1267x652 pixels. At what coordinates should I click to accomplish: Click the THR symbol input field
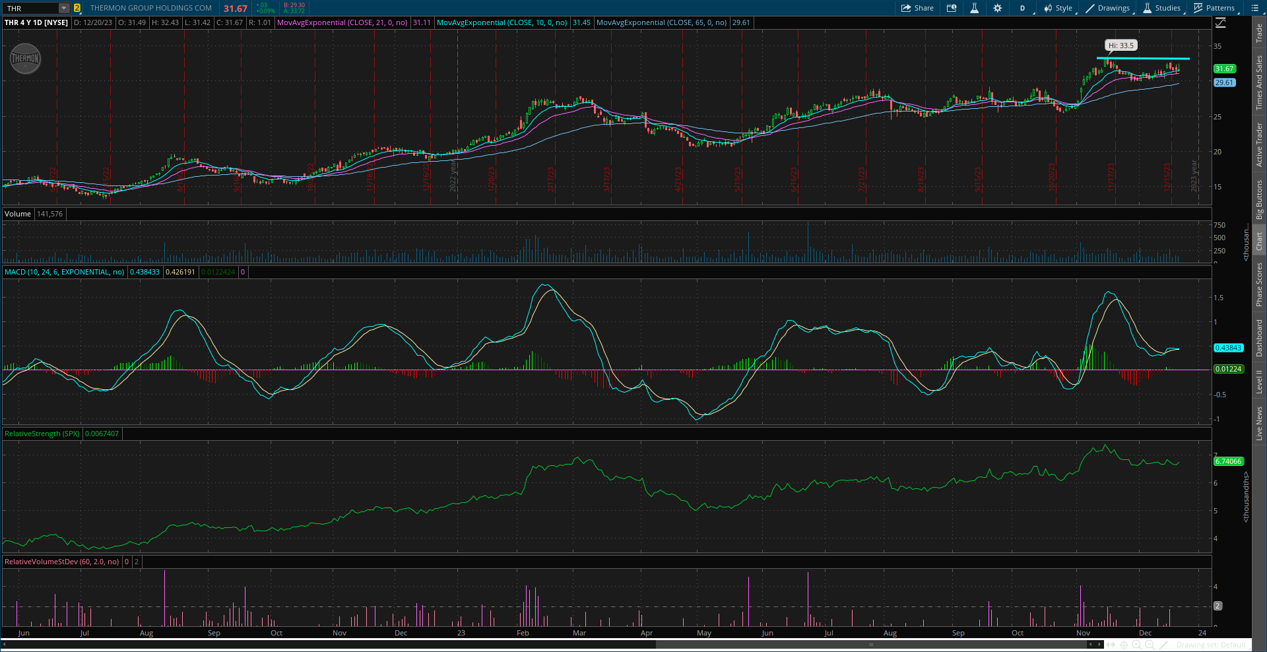[30, 8]
